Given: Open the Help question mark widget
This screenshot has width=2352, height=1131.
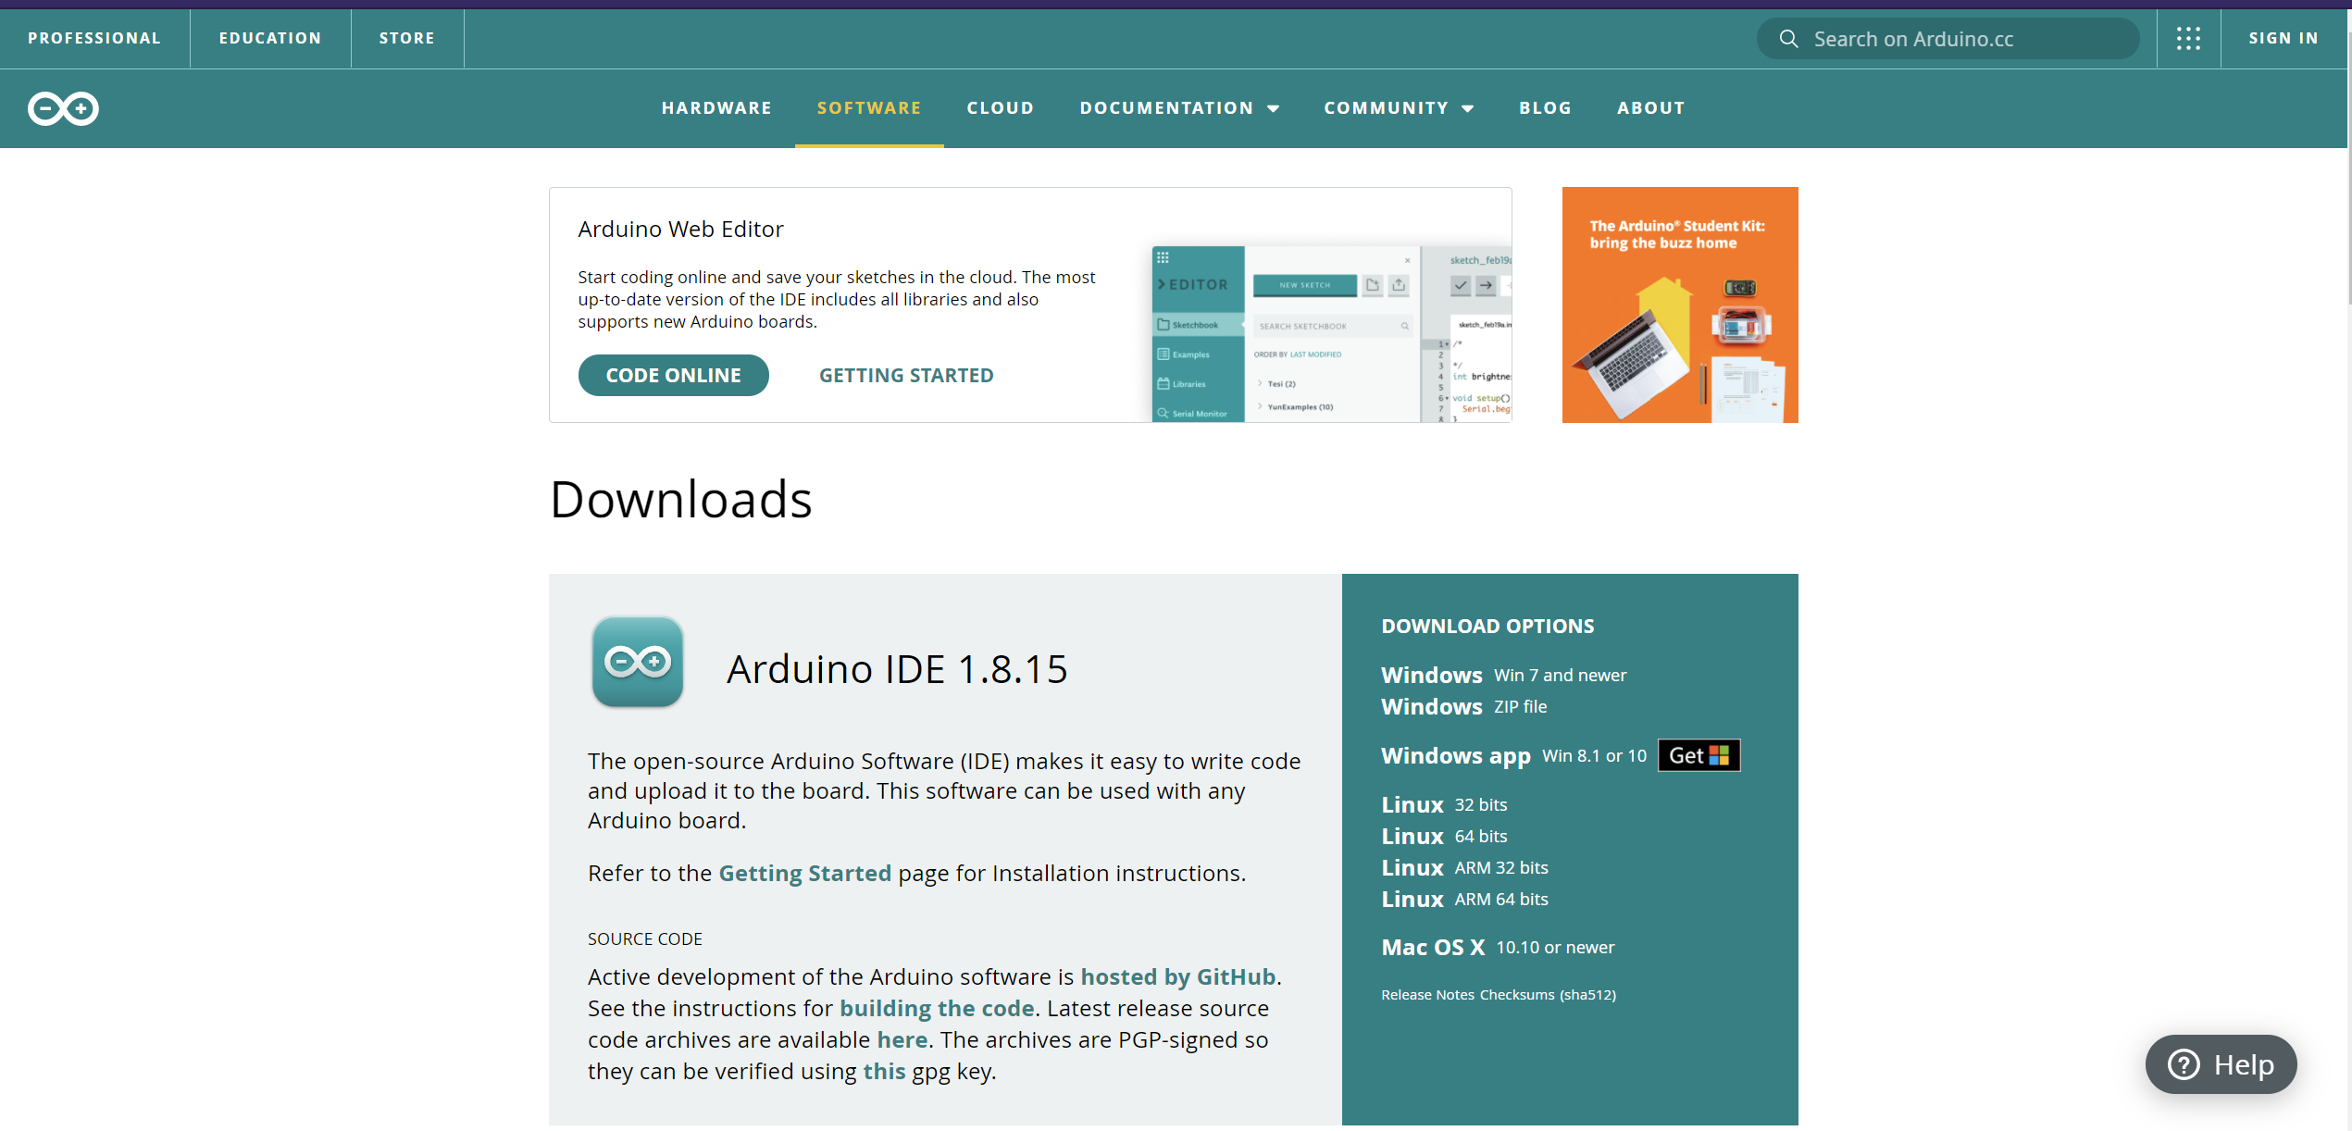Looking at the screenshot, I should pyautogui.click(x=2221, y=1064).
